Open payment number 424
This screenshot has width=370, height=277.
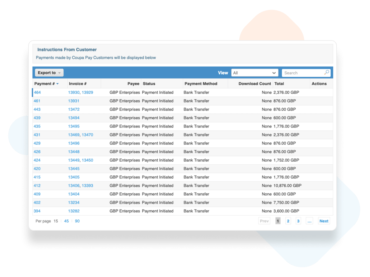(37, 160)
